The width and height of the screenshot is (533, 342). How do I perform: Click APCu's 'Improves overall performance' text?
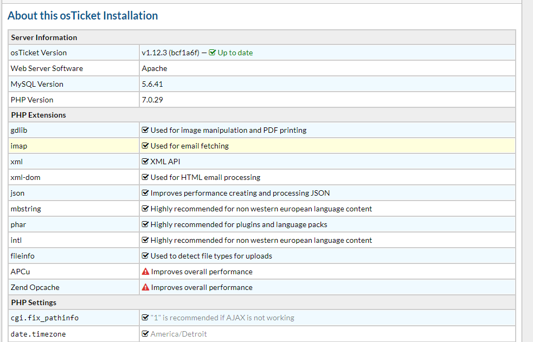click(x=202, y=272)
